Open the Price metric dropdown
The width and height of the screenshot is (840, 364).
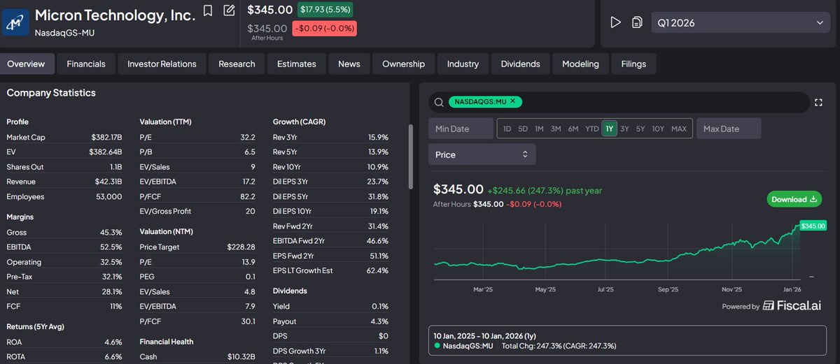tap(482, 154)
